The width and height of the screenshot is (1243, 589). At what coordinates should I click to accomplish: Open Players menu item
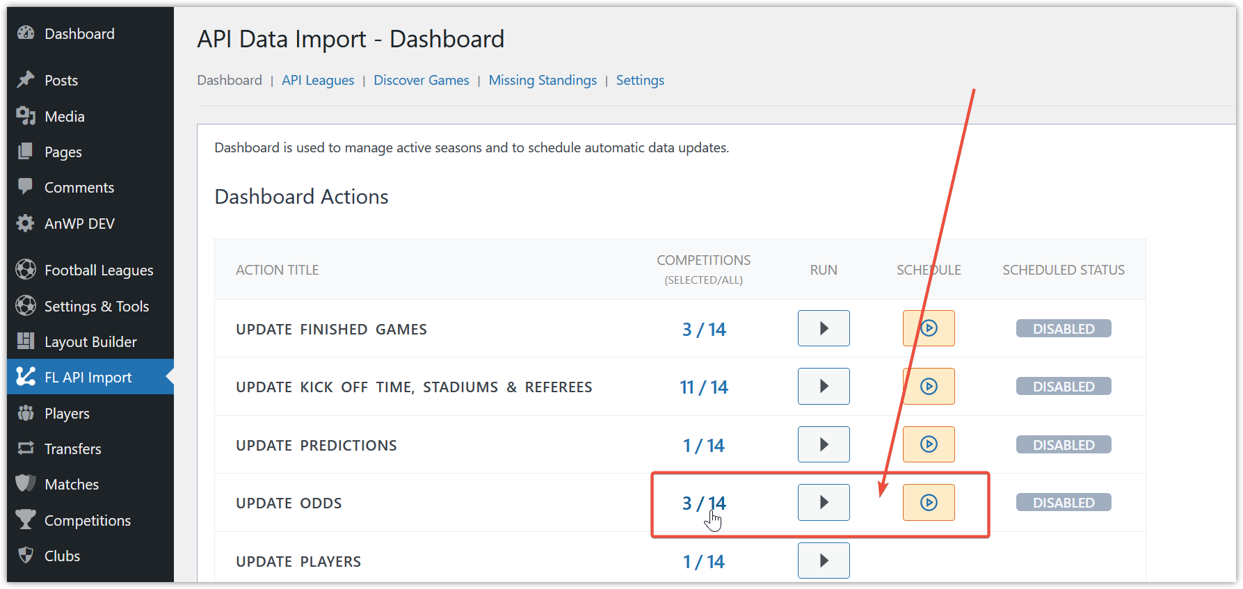pos(90,413)
